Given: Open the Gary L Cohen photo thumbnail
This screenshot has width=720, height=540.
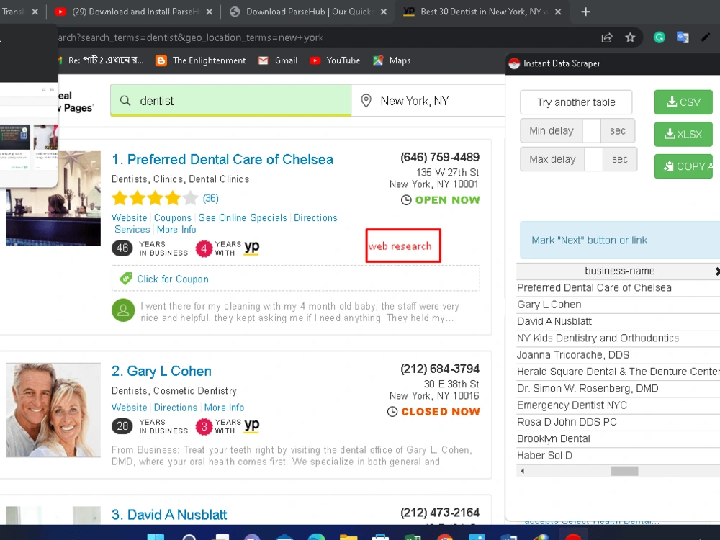Looking at the screenshot, I should pos(53,410).
